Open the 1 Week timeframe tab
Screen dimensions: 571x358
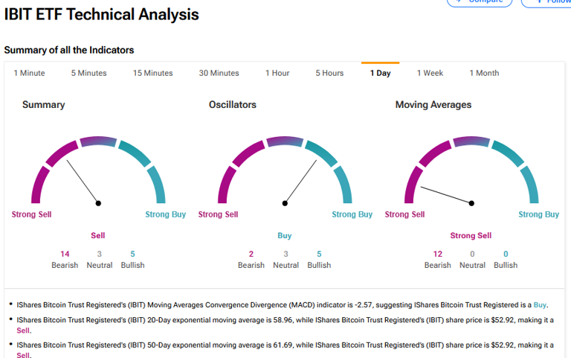click(430, 73)
